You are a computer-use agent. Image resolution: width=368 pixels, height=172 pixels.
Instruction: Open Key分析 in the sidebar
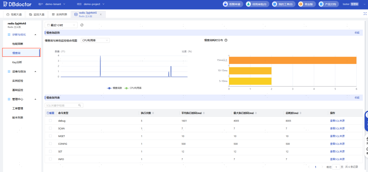[17, 62]
